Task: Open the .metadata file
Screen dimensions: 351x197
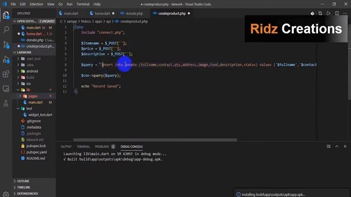Action: click(34, 128)
